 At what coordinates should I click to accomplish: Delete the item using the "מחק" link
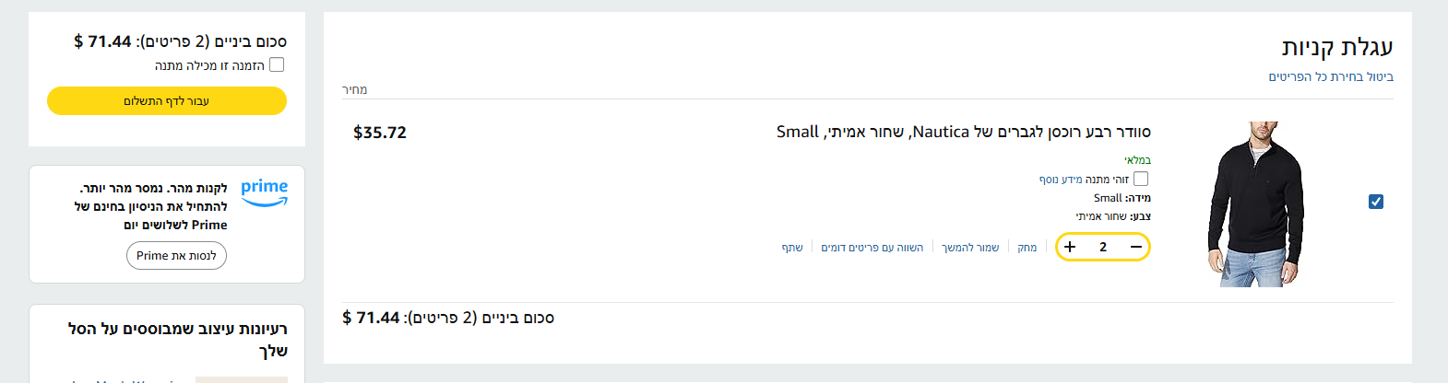click(x=1027, y=248)
